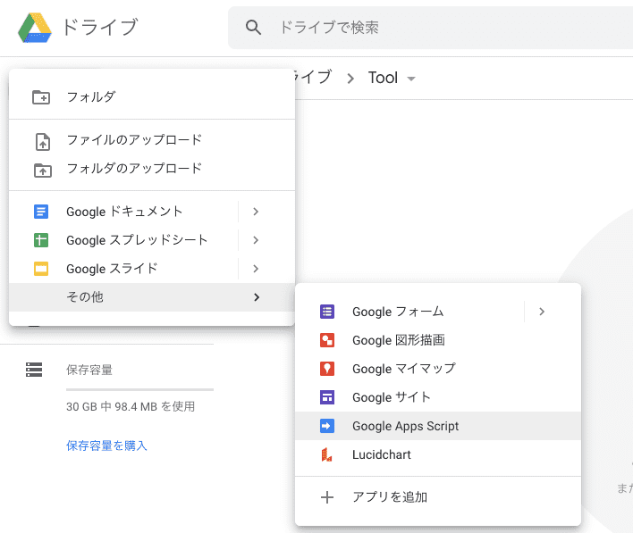Screen dimensions: 633x533
Task: Click the search magnifier icon
Action: (x=253, y=28)
